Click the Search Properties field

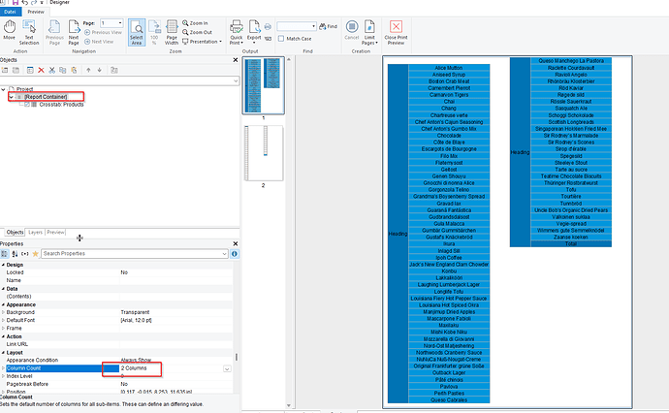click(135, 254)
